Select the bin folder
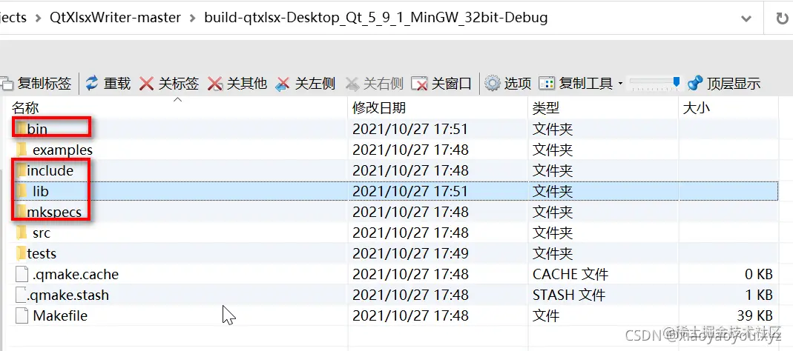Screen dimensions: 793x351 [37, 130]
